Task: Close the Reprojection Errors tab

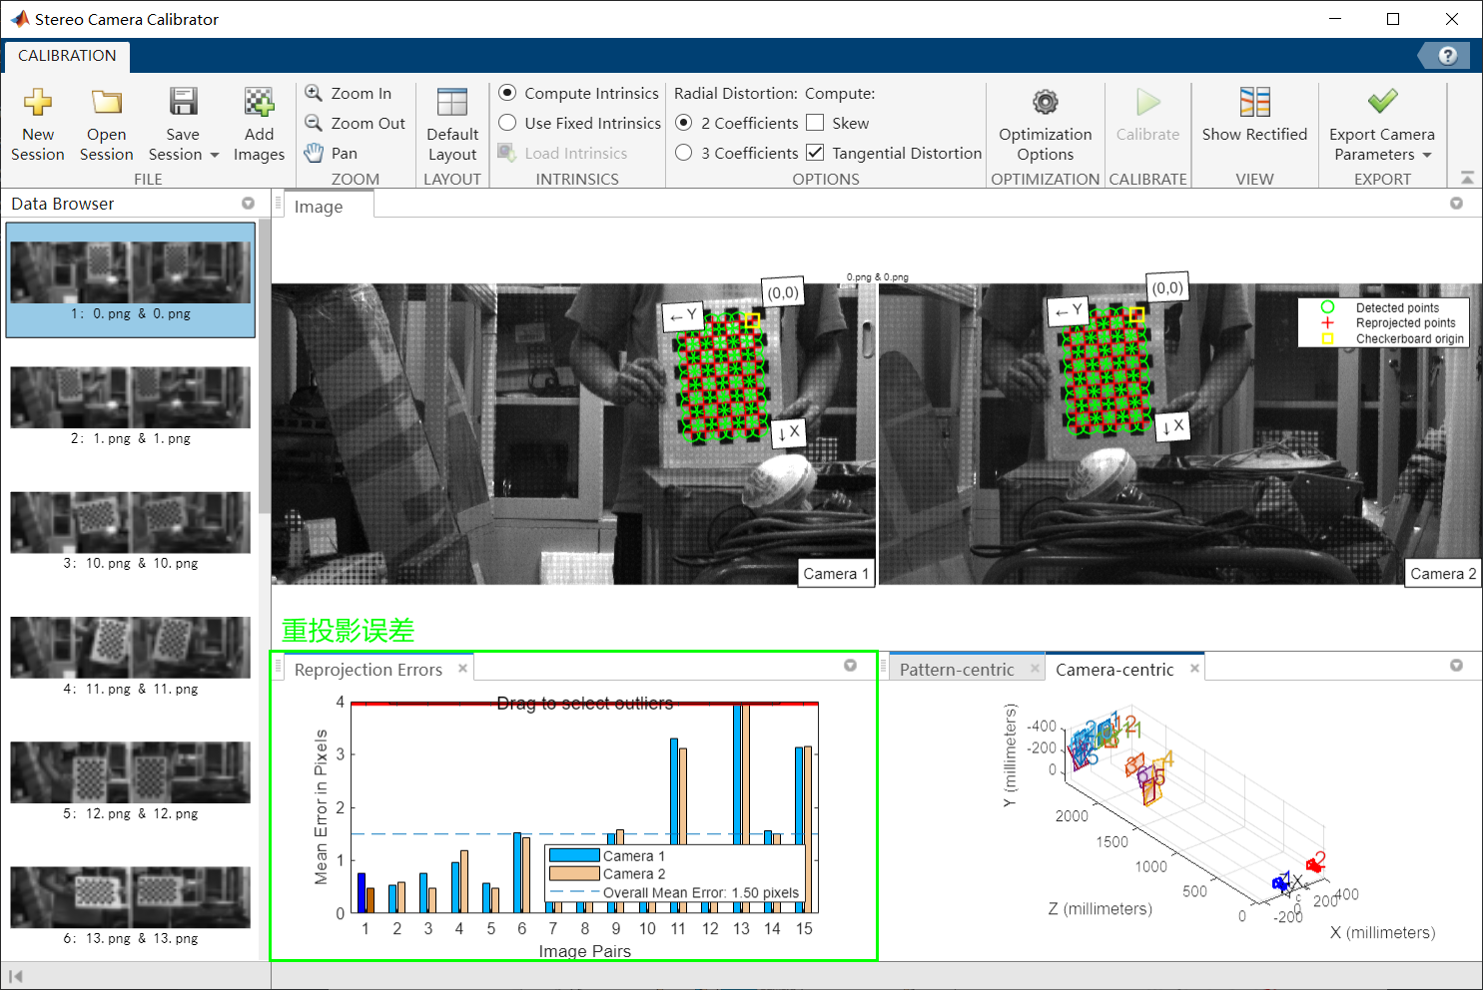Action: click(x=462, y=669)
